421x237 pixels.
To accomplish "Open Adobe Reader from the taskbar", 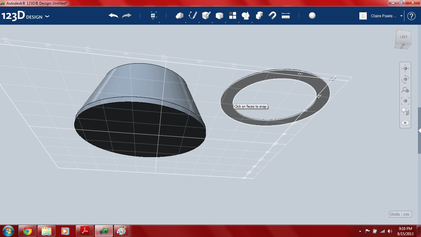I will pyautogui.click(x=84, y=231).
